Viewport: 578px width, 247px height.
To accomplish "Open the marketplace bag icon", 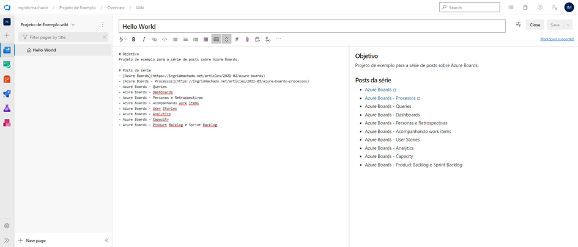I will pyautogui.click(x=525, y=7).
